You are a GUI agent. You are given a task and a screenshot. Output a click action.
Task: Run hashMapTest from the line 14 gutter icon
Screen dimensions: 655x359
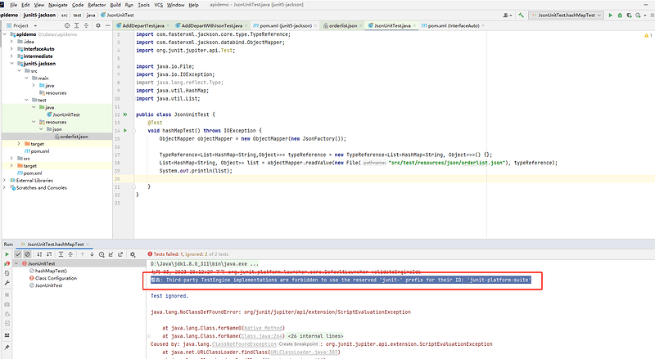(125, 131)
